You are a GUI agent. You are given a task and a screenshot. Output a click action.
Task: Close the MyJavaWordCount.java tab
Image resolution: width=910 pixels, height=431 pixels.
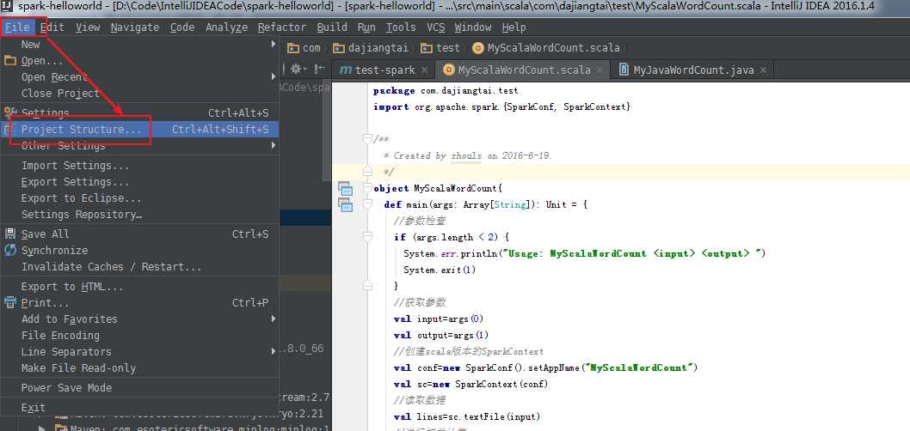pyautogui.click(x=763, y=70)
